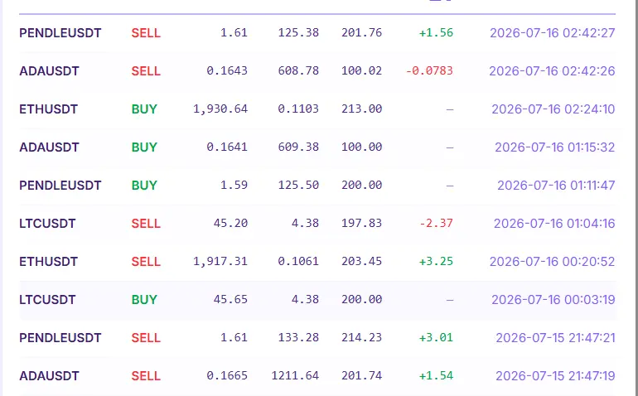Click the 1211.64 quantity value

click(295, 375)
